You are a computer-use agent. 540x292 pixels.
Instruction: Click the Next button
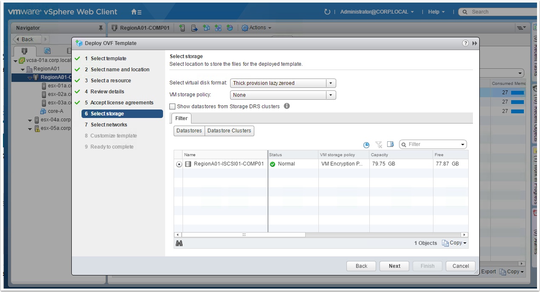coord(394,266)
